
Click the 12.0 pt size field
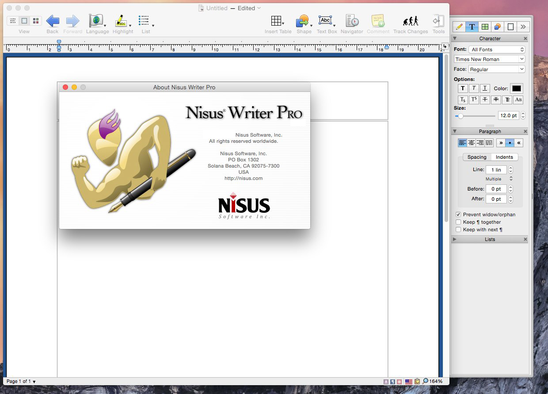tap(508, 115)
